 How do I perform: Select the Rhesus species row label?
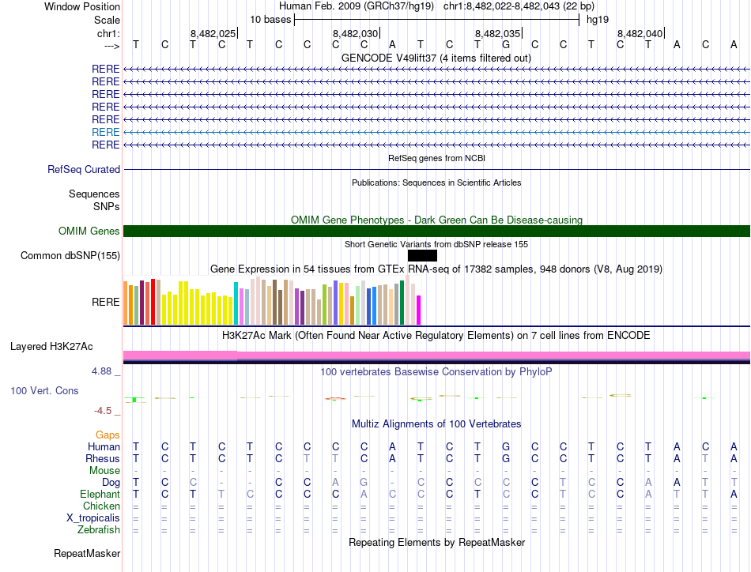(103, 458)
